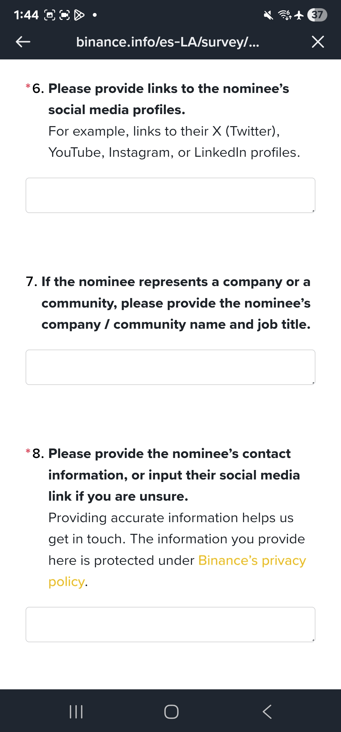Tap the binance.info URL title
Screen dimensions: 341x732
[168, 42]
